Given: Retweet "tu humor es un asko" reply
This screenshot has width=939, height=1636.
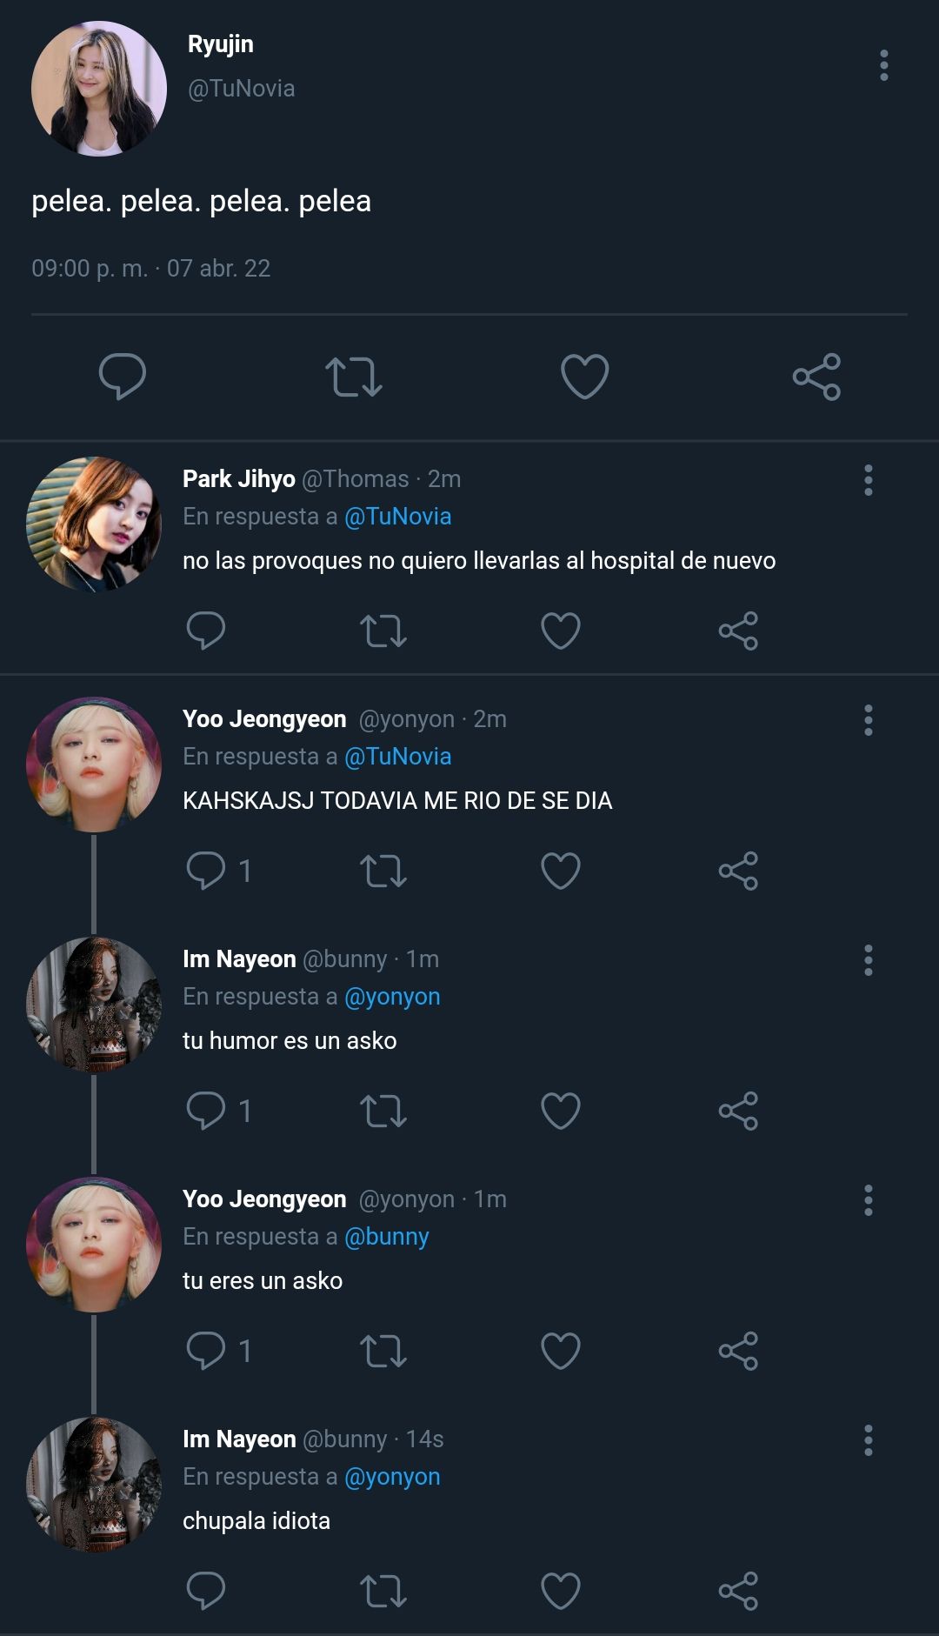Looking at the screenshot, I should pyautogui.click(x=383, y=1111).
